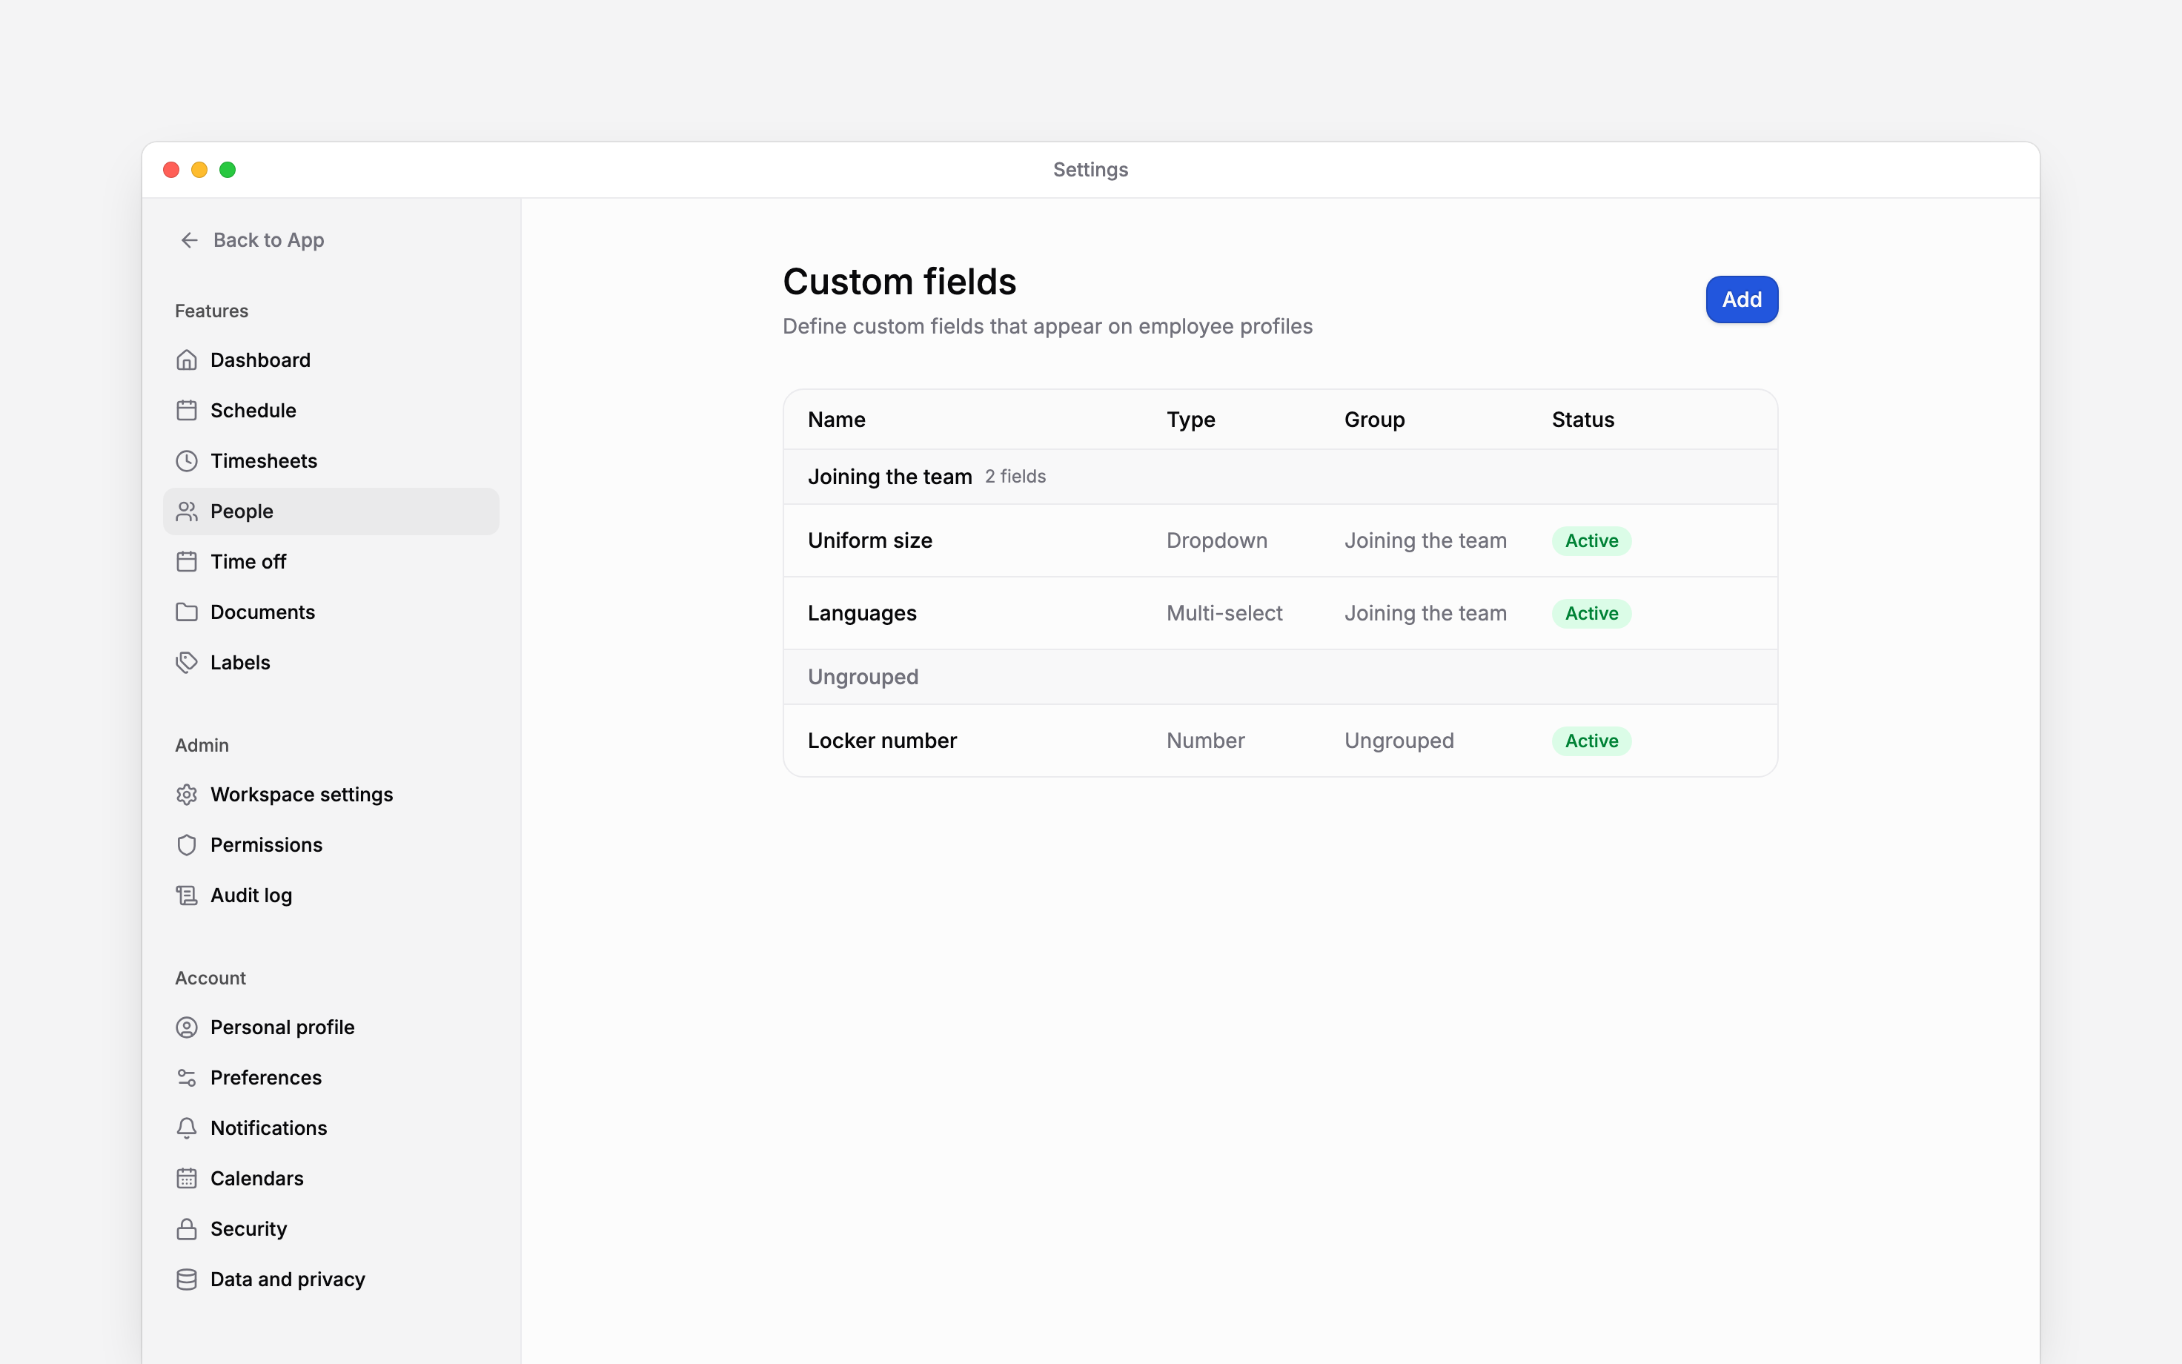
Task: Click the Security lock icon
Action: click(187, 1230)
